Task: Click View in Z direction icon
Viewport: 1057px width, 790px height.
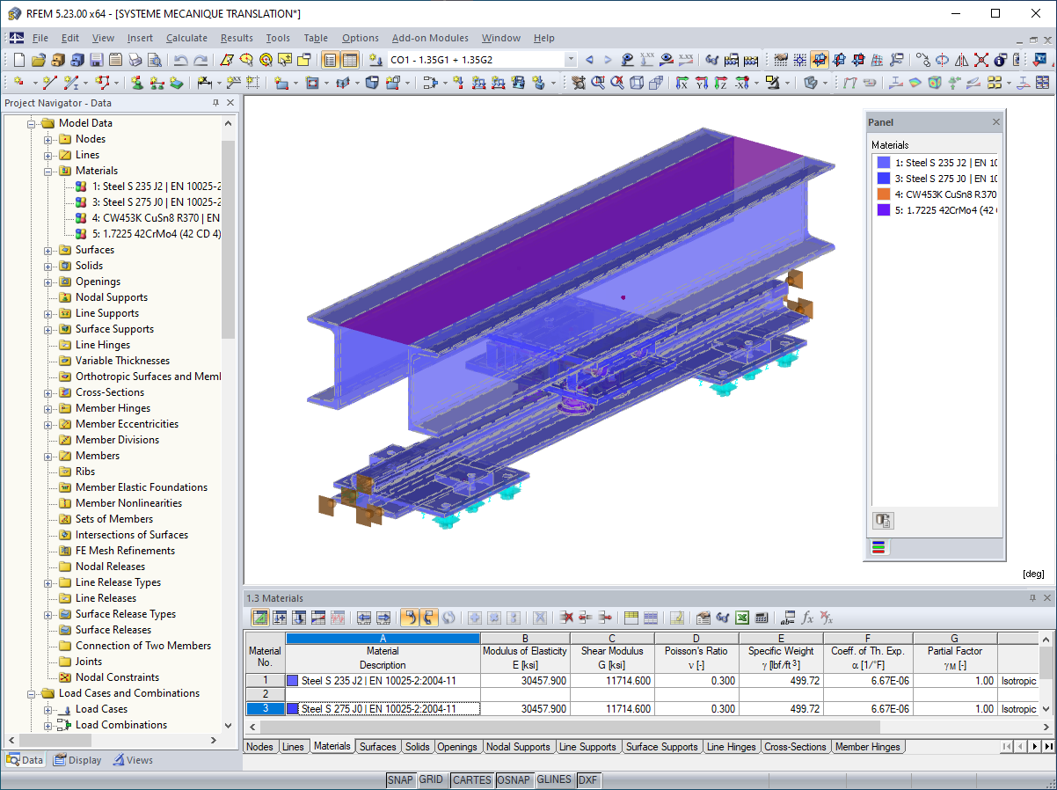Action: point(720,83)
